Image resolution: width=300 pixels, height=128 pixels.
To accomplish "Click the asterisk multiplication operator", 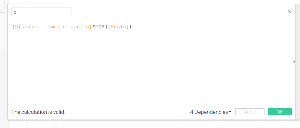I will point(94,27).
